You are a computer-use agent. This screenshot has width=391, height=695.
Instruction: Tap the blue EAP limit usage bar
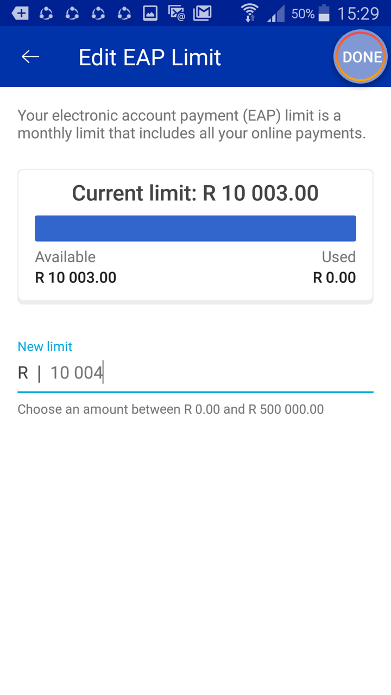[195, 228]
